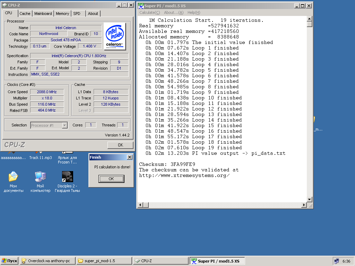Click the Level 2 value 128 KBytes
Screen dimensions: 355x266
(111, 104)
